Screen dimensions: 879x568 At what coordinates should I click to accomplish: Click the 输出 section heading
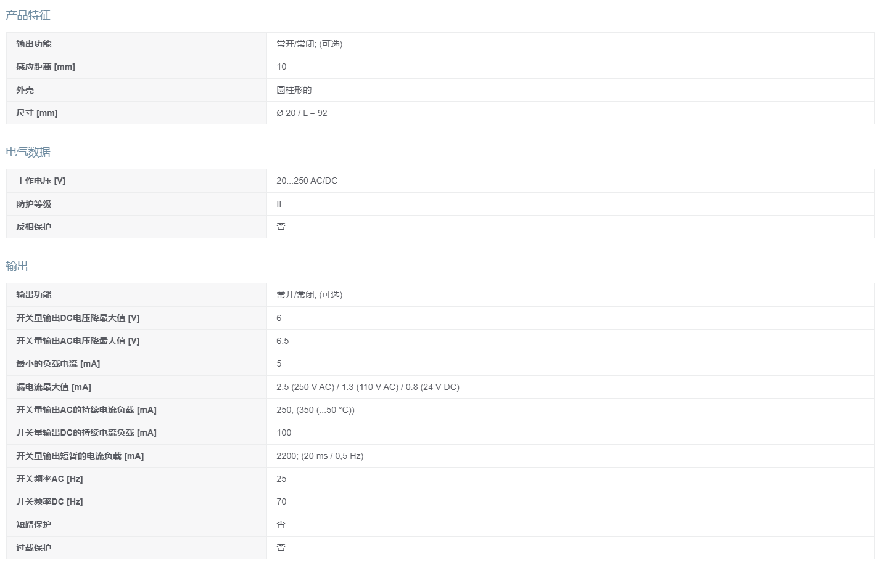(x=17, y=266)
